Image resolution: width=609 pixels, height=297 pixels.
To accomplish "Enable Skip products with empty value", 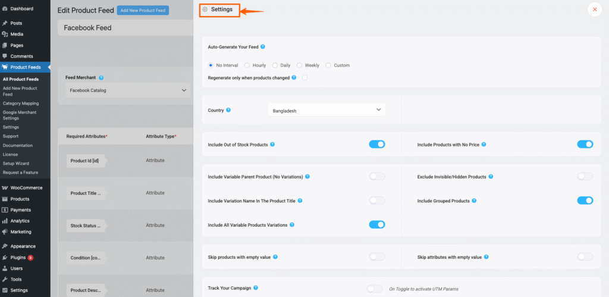I will pos(376,257).
